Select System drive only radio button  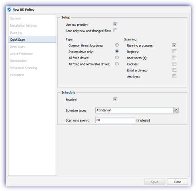click(117, 51)
